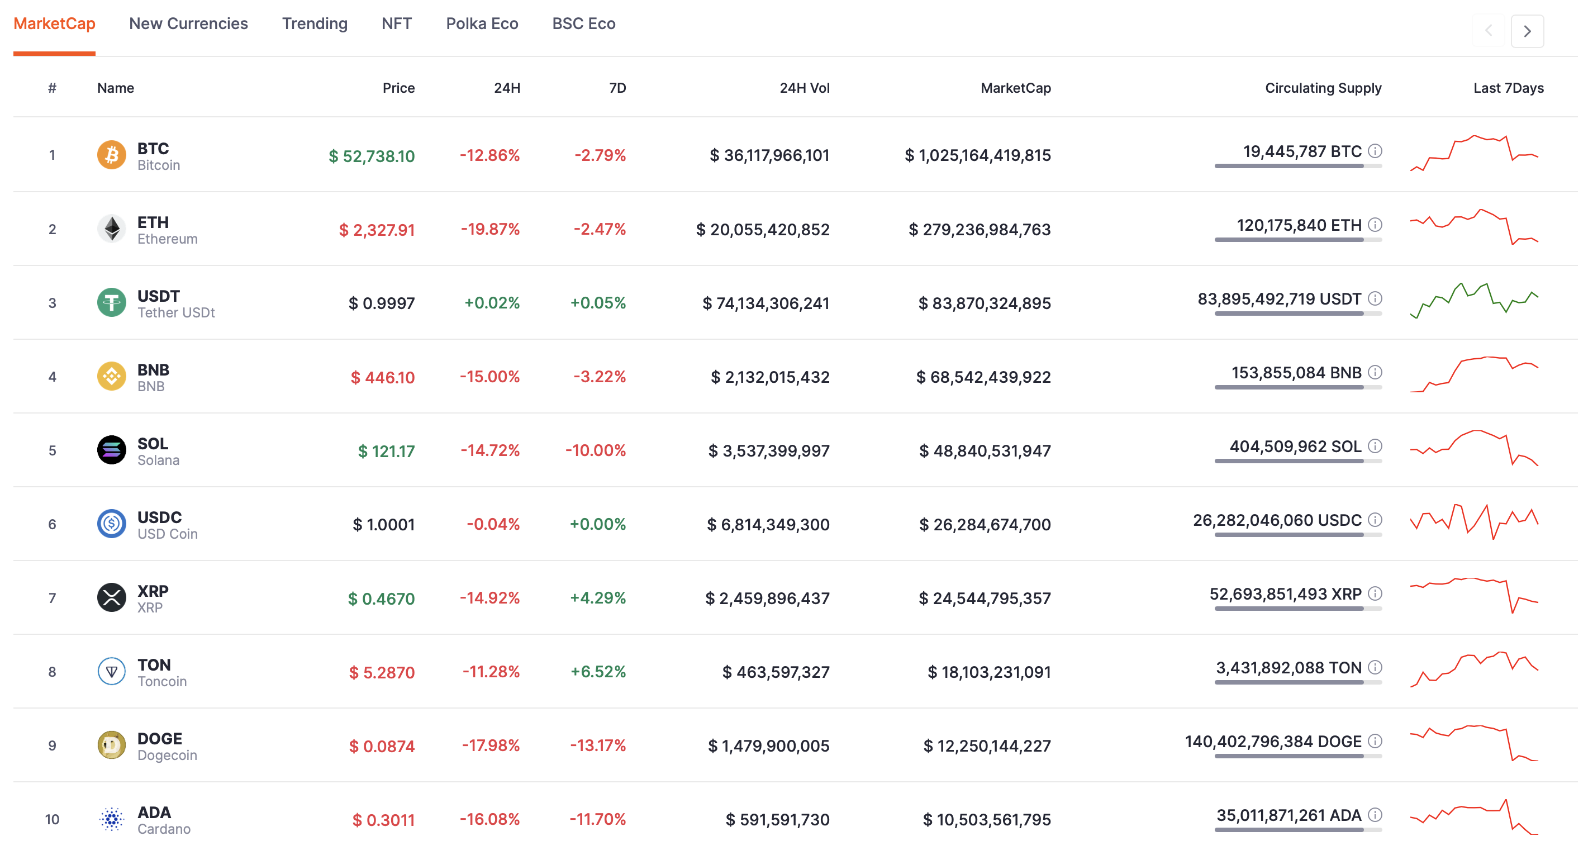Sort table by MarketCap column header
1588x855 pixels.
[1015, 88]
